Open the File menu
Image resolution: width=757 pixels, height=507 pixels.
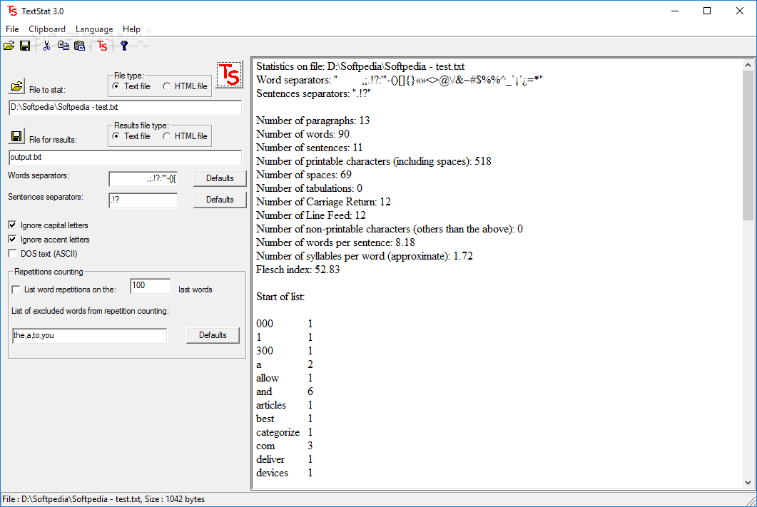pyautogui.click(x=12, y=29)
